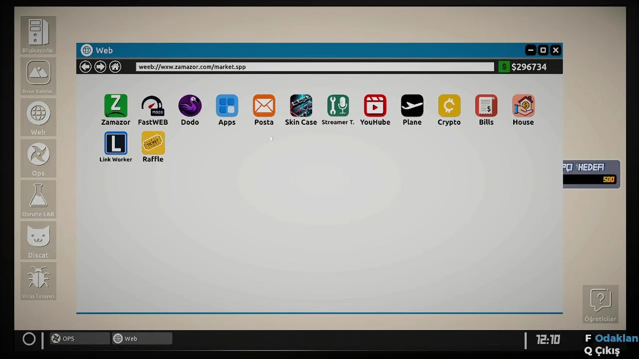Open the Ops icon in sidebar
This screenshot has width=639, height=359.
click(38, 158)
